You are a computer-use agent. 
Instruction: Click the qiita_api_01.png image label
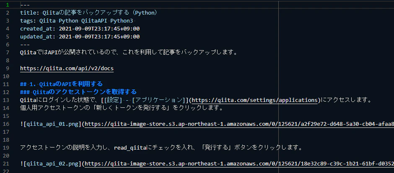[52, 124]
